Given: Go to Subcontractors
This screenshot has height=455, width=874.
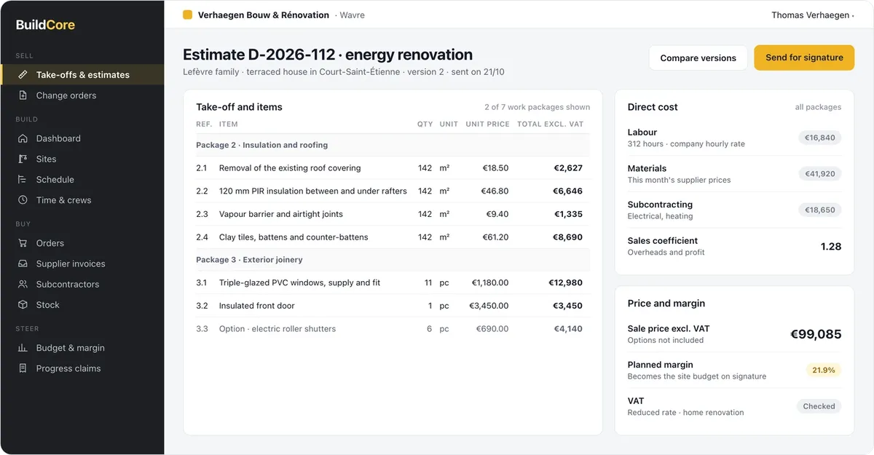Looking at the screenshot, I should pyautogui.click(x=82, y=284).
